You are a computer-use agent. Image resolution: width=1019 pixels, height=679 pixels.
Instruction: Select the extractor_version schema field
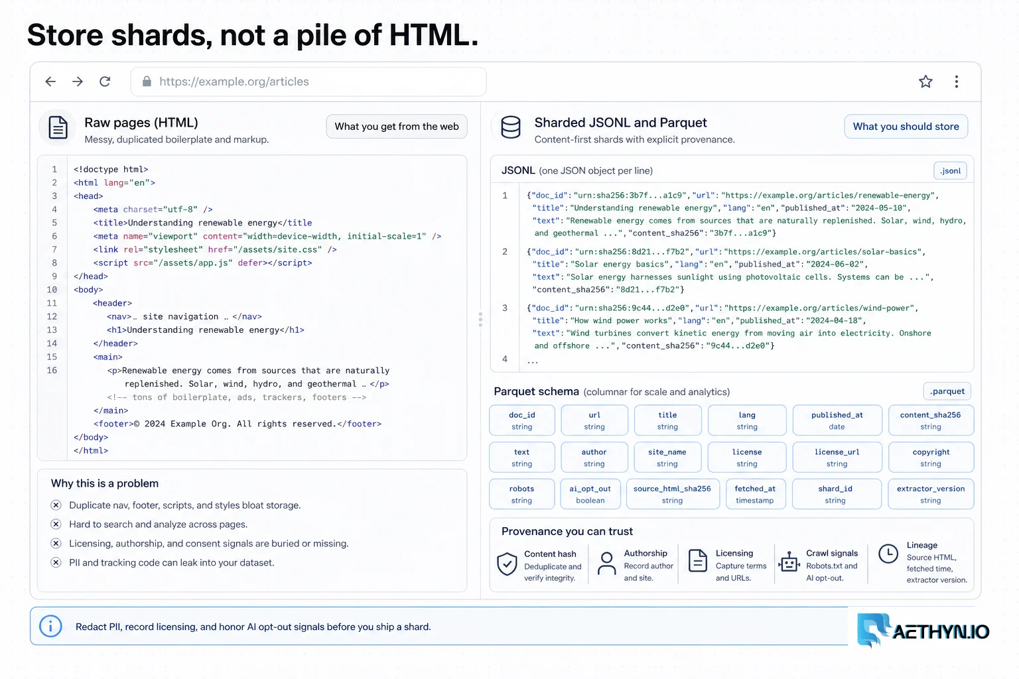[931, 494]
